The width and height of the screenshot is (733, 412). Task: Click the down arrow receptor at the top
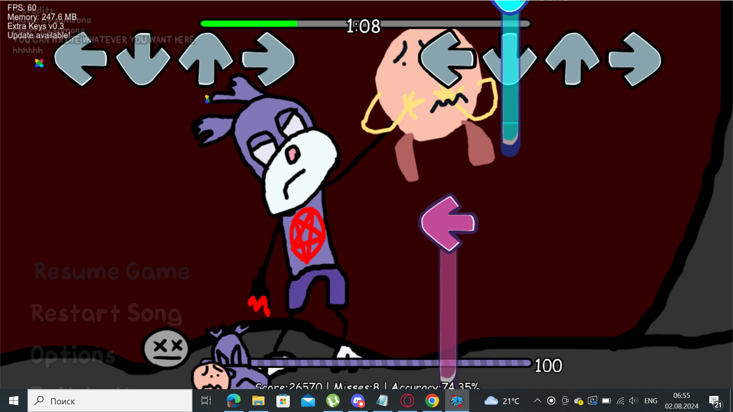(143, 61)
